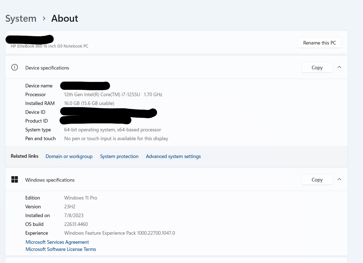Click the Installed RAM label
The height and width of the screenshot is (263, 363).
click(40, 103)
